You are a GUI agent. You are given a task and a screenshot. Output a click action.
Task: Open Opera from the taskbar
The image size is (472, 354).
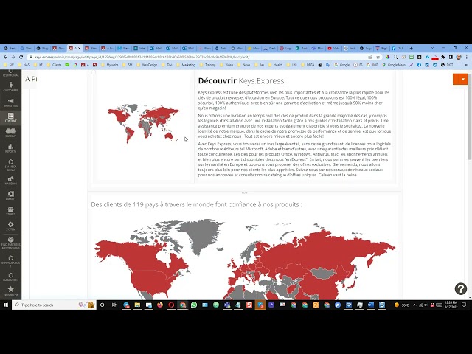pos(171,305)
